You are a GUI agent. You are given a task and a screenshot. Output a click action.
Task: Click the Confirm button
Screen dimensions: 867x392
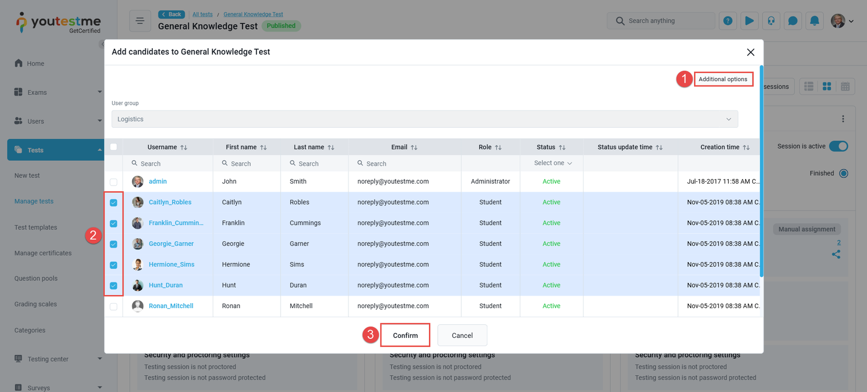(405, 335)
